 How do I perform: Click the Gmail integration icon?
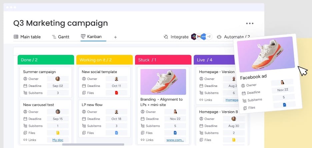(199, 37)
